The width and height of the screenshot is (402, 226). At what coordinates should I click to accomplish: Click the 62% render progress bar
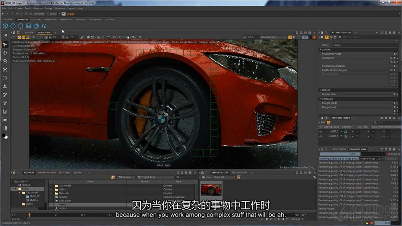(x=353, y=154)
